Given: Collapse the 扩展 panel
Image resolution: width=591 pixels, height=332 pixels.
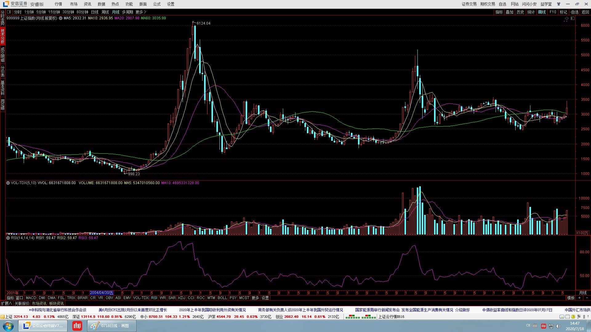Looking at the screenshot, I should pos(6,303).
